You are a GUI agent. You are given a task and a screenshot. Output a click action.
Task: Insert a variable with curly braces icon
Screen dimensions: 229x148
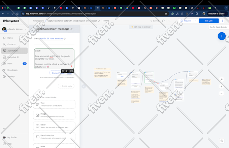pyautogui.click(x=67, y=71)
